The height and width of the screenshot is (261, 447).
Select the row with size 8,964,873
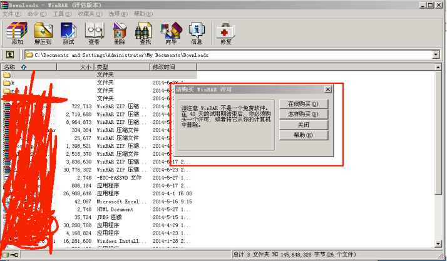pos(98,123)
